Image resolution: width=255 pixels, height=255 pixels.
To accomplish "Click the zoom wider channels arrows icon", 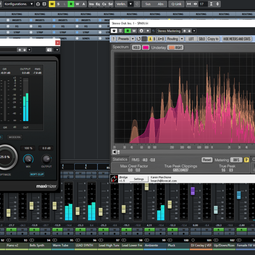I will (x=195, y=4).
